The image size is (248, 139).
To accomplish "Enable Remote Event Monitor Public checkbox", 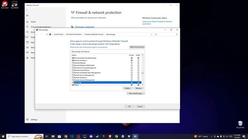I will coord(138,70).
